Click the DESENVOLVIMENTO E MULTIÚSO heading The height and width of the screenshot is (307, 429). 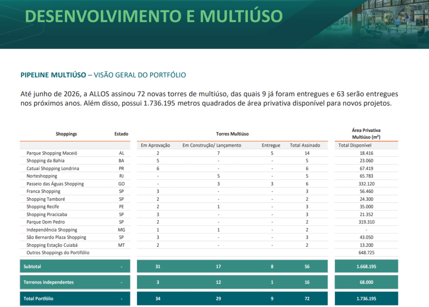153,16
